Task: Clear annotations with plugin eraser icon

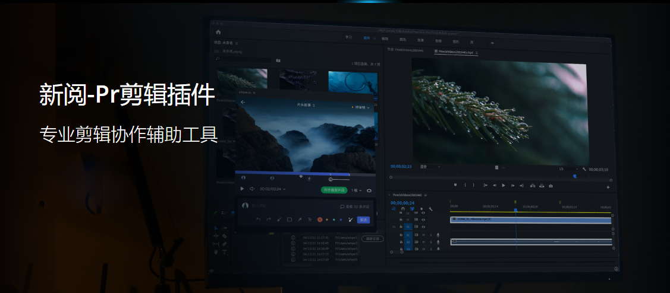Action: [350, 219]
